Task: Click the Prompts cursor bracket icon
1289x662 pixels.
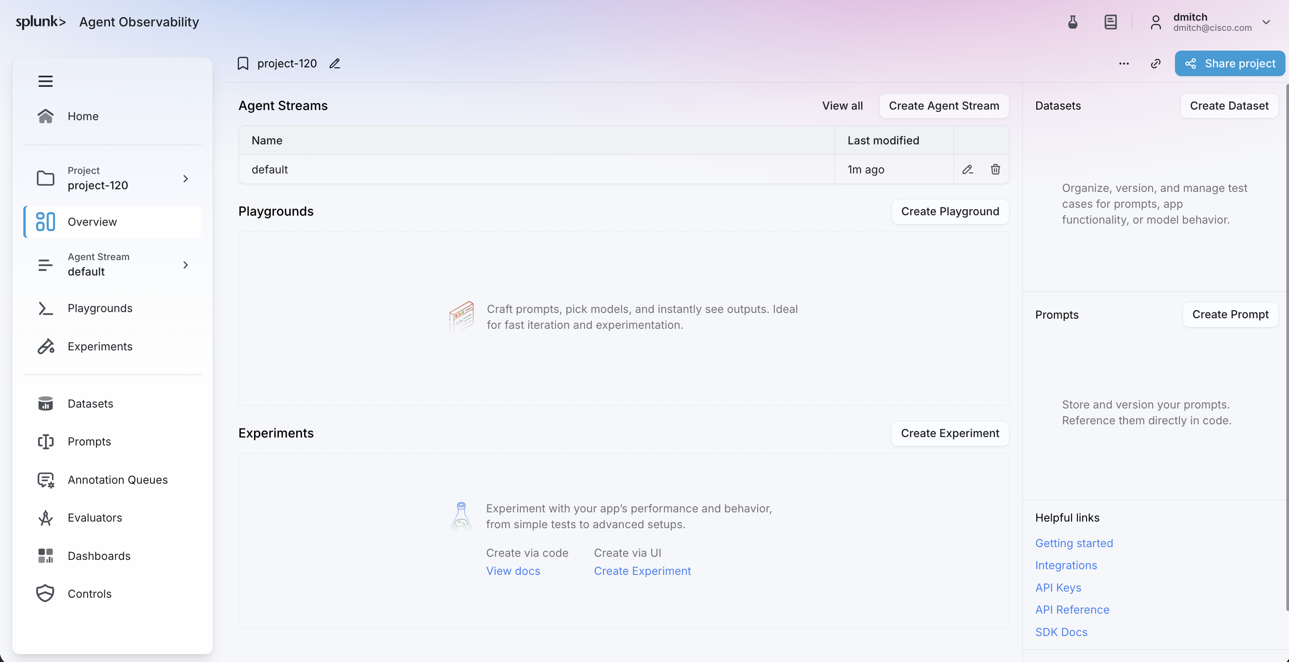Action: click(45, 441)
